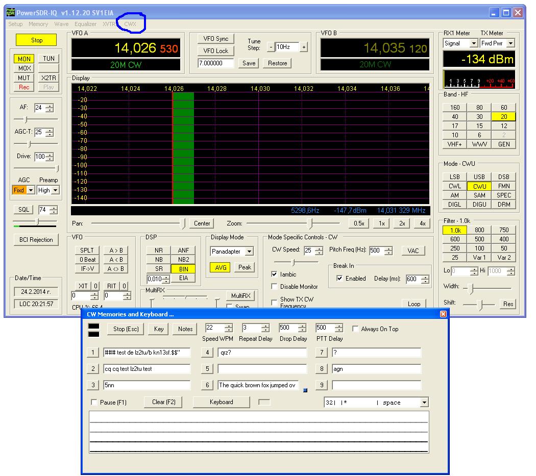The height and width of the screenshot is (476, 536).
Task: Set display zoom to 2x
Action: point(402,223)
